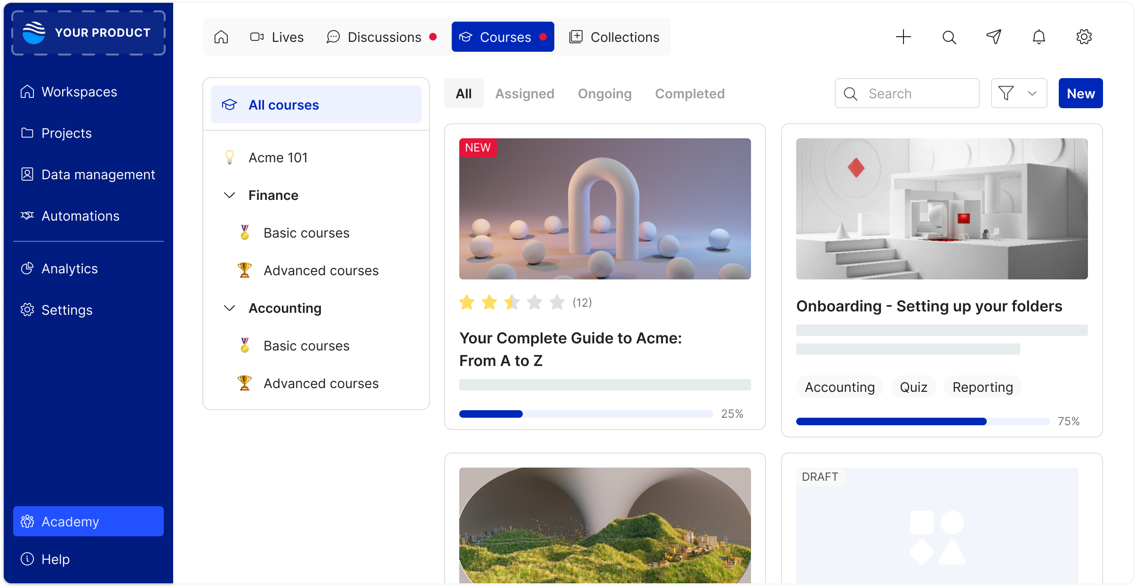Switch to the Ongoing tab
1135x588 pixels.
(x=605, y=94)
